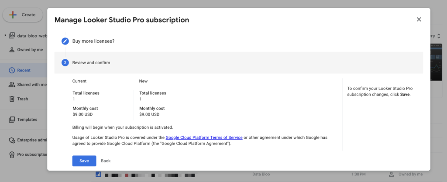Viewport: 447px width, 182px height.
Task: Click the Shared with me people icon
Action: click(x=12, y=85)
